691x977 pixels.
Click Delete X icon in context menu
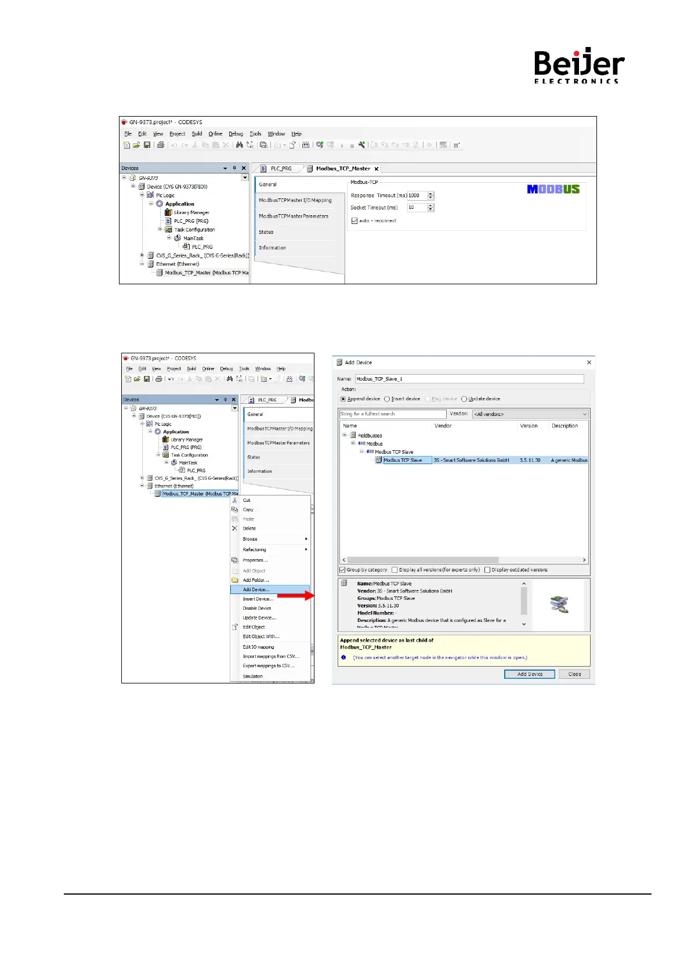click(x=235, y=529)
